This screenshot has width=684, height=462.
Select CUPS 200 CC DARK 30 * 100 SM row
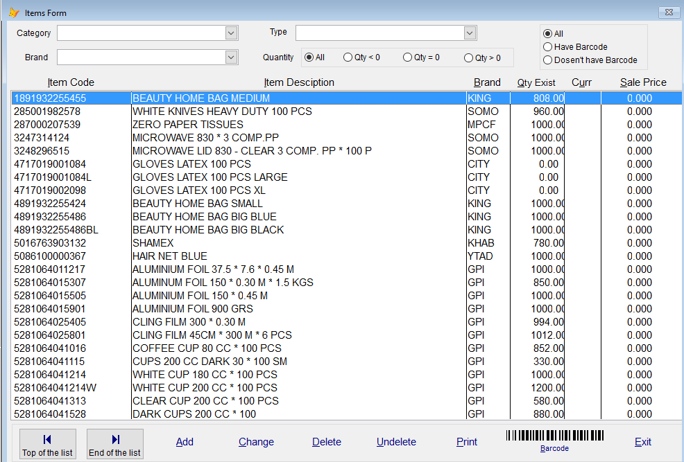pos(347,362)
